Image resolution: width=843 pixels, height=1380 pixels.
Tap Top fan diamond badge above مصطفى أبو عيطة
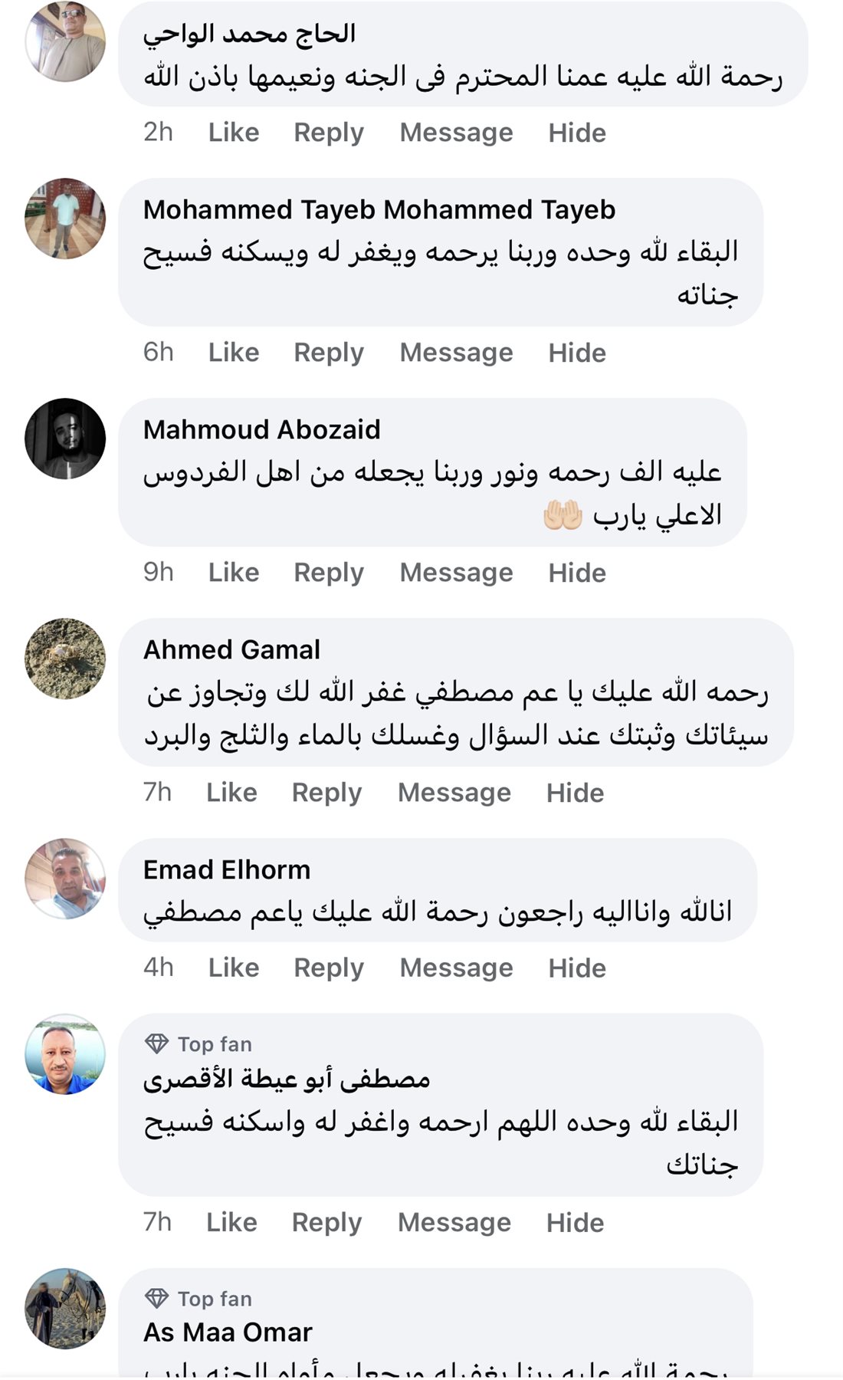(x=157, y=1043)
